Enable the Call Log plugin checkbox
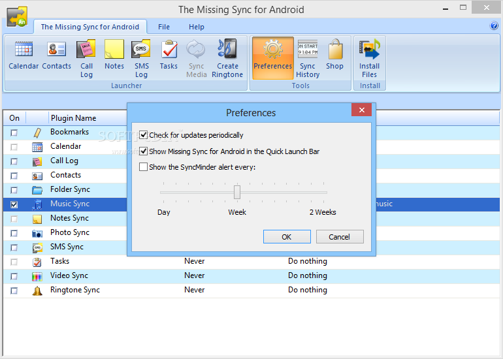 (x=14, y=161)
